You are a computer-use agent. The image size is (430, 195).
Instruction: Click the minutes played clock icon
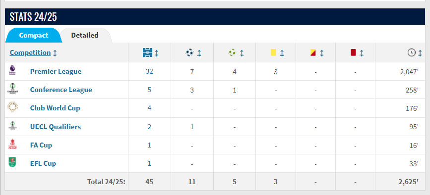click(411, 52)
